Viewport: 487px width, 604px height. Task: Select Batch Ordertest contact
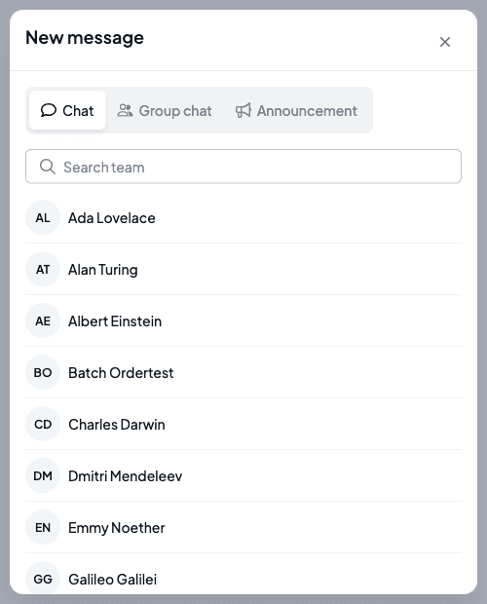click(243, 372)
